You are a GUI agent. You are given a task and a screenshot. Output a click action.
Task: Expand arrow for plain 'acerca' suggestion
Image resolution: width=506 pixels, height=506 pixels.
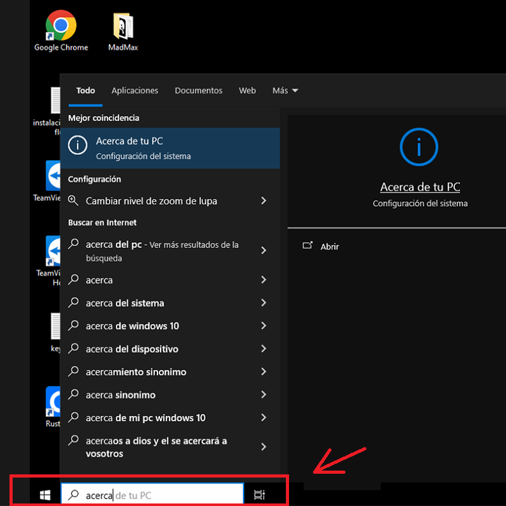point(264,280)
